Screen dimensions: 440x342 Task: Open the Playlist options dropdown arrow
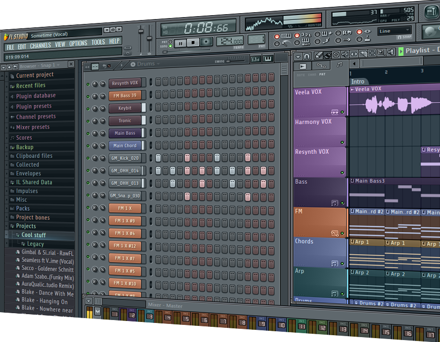click(x=298, y=55)
